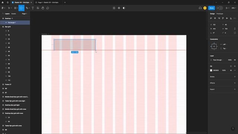This screenshot has height=134, width=238.
Task: Open the Resources components tool
Action: (x=38, y=8)
